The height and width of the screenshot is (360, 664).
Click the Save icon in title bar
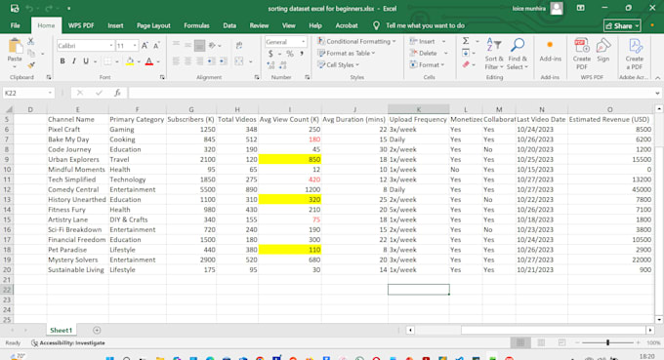click(15, 8)
